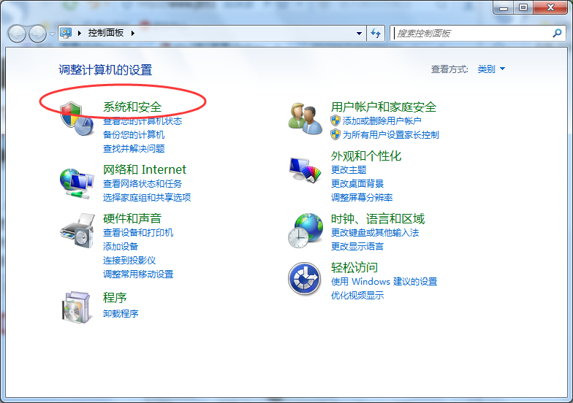Open the 时钟、语言和区域 globe clock icon
Screen dimensions: 573x403
coord(306,231)
